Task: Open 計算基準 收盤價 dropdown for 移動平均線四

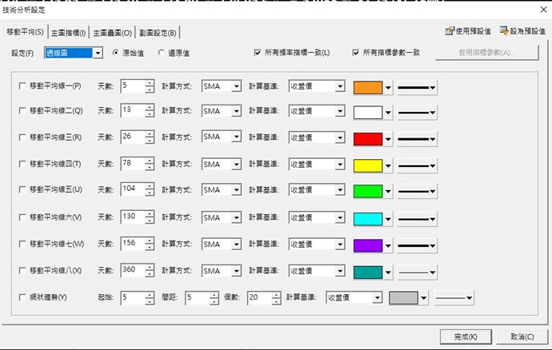Action: [x=339, y=165]
